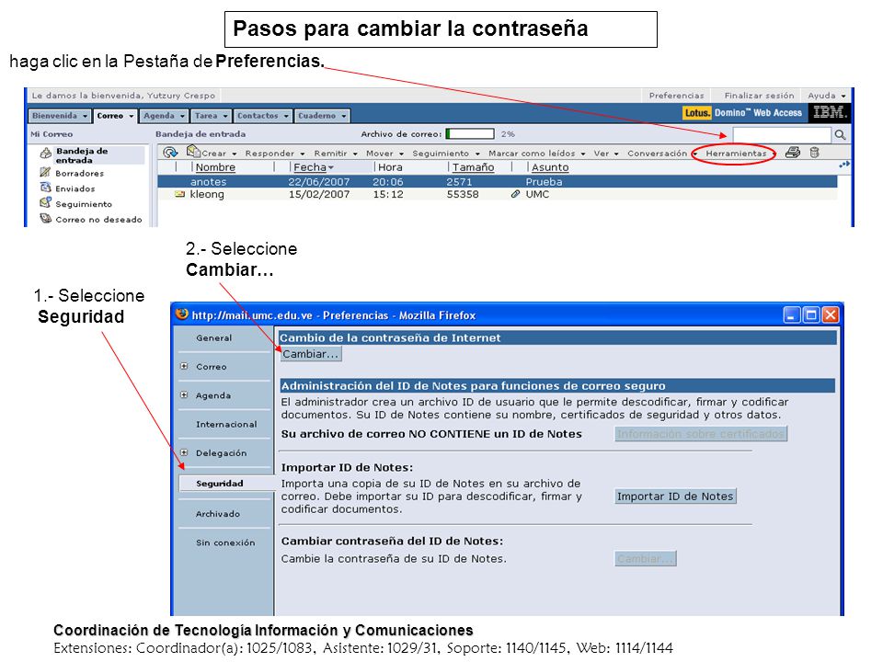Viewport: 883px width, 662px height.
Task: Open the Cuaderno tab dropdown arrow
Action: pyautogui.click(x=343, y=116)
